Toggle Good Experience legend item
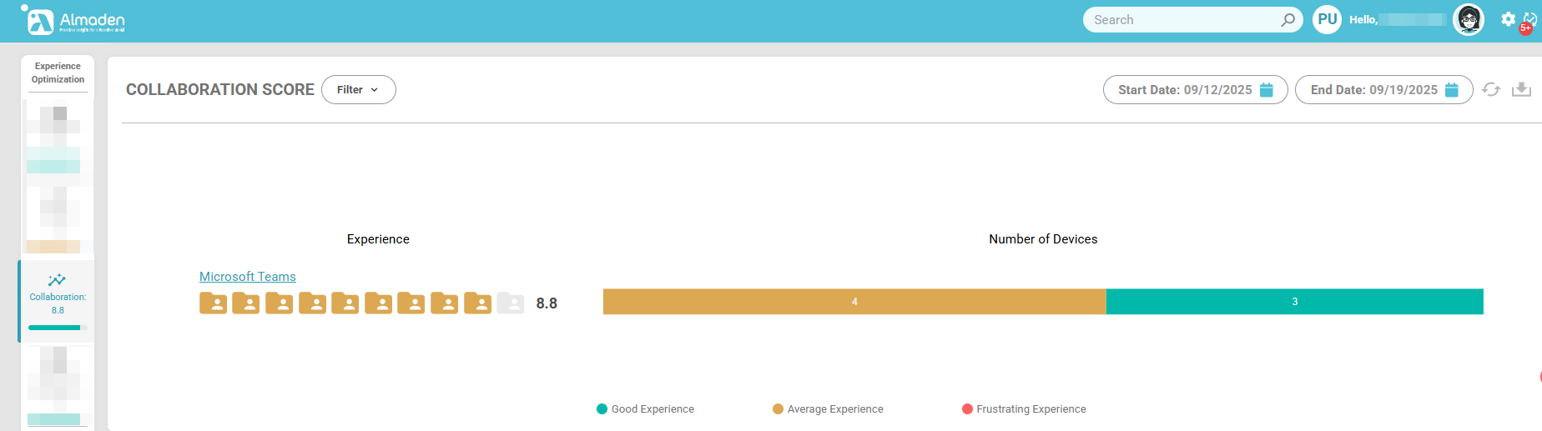Image resolution: width=1542 pixels, height=431 pixels. pyautogui.click(x=645, y=409)
